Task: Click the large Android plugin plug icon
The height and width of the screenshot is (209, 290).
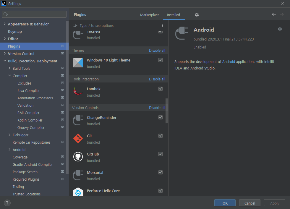Action: 182,33
